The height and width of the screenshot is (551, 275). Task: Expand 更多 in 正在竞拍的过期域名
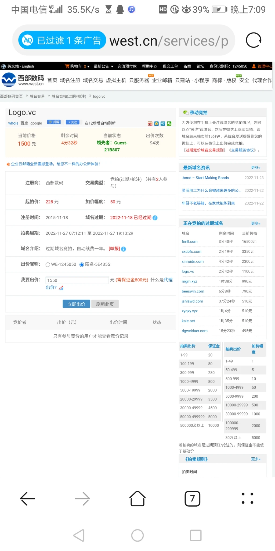(256, 223)
